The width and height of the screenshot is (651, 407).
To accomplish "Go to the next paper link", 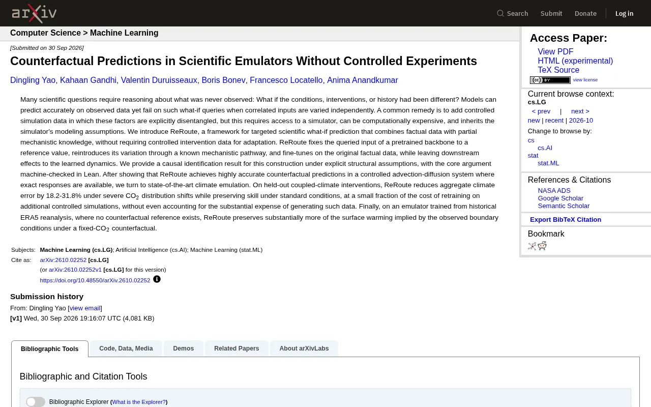I will (x=580, y=111).
